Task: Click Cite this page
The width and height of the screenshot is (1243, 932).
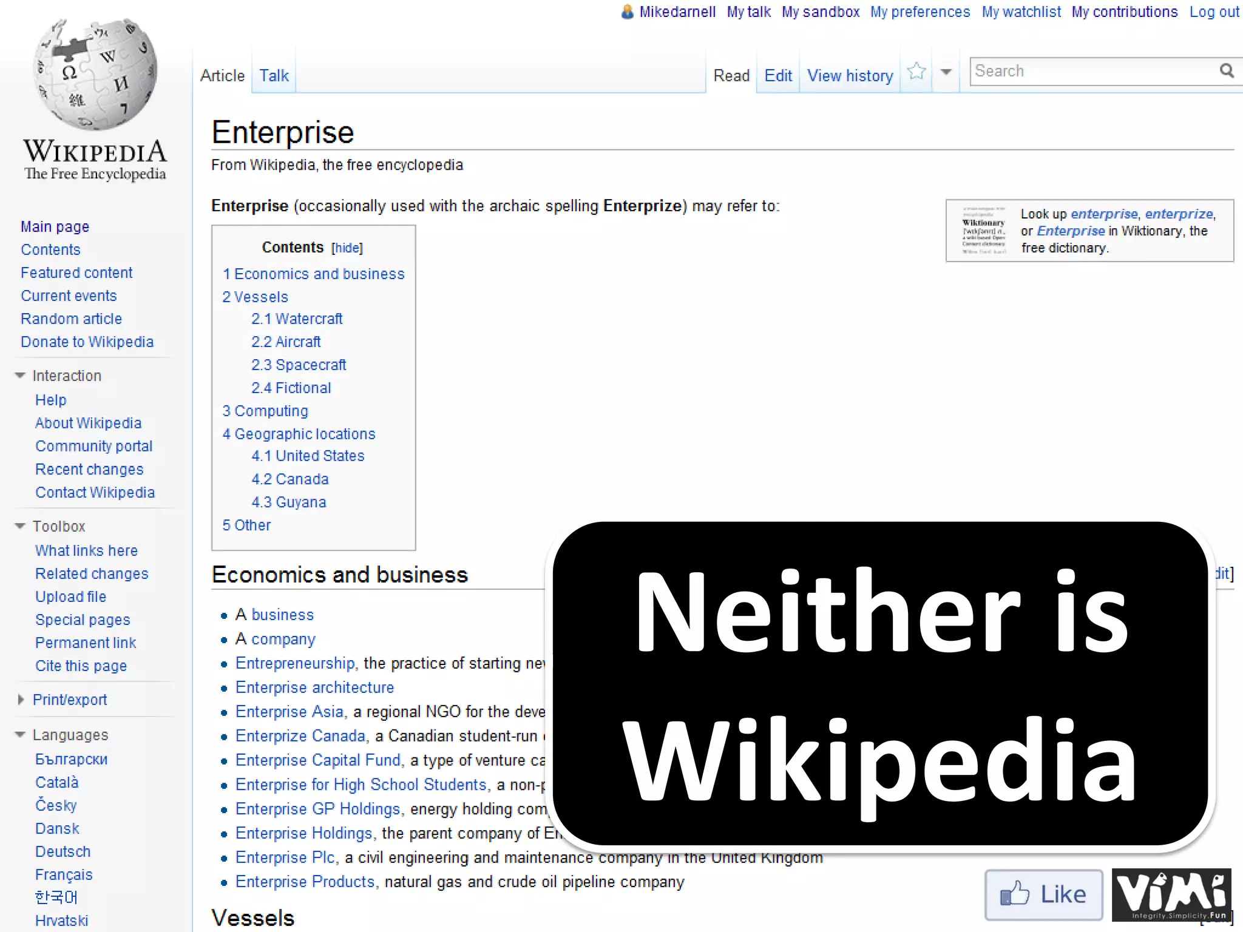Action: (x=81, y=666)
